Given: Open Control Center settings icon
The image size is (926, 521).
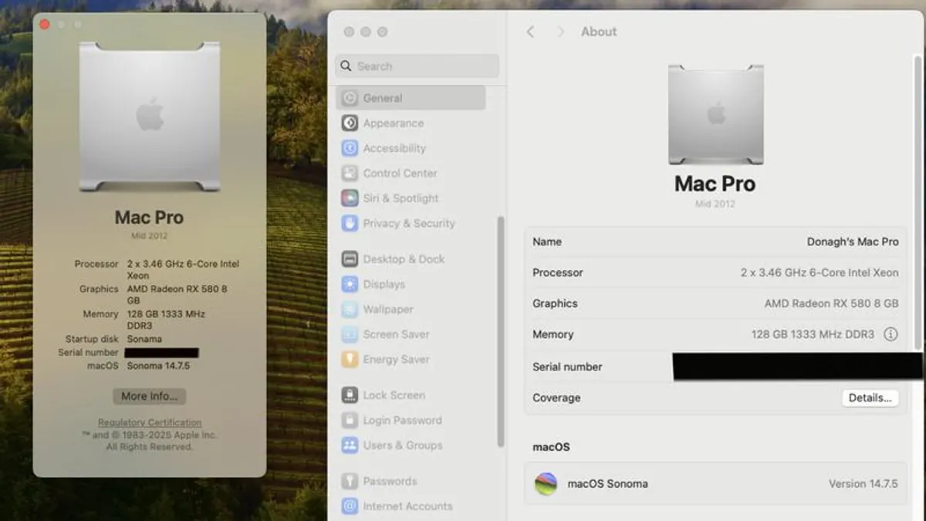Looking at the screenshot, I should point(350,174).
